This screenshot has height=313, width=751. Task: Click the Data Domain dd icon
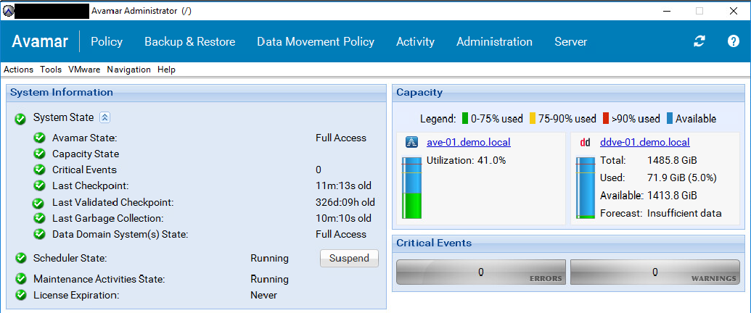tap(585, 142)
